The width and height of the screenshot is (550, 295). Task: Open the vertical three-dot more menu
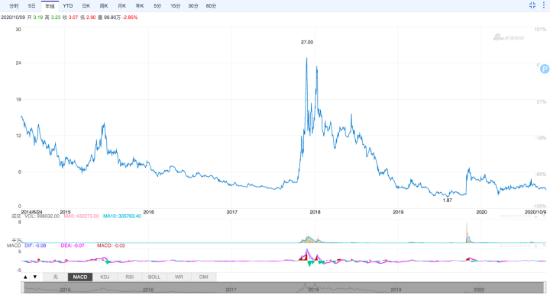544,5
